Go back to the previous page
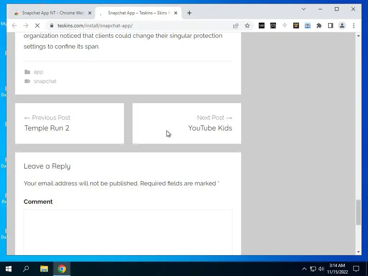Image resolution: width=368 pixels, height=276 pixels. 14,26
